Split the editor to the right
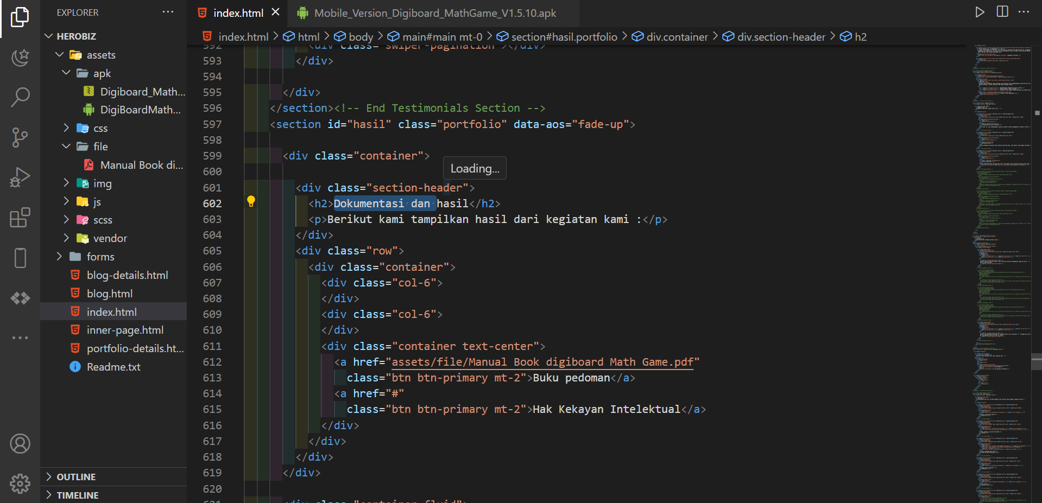The image size is (1042, 503). [1002, 12]
